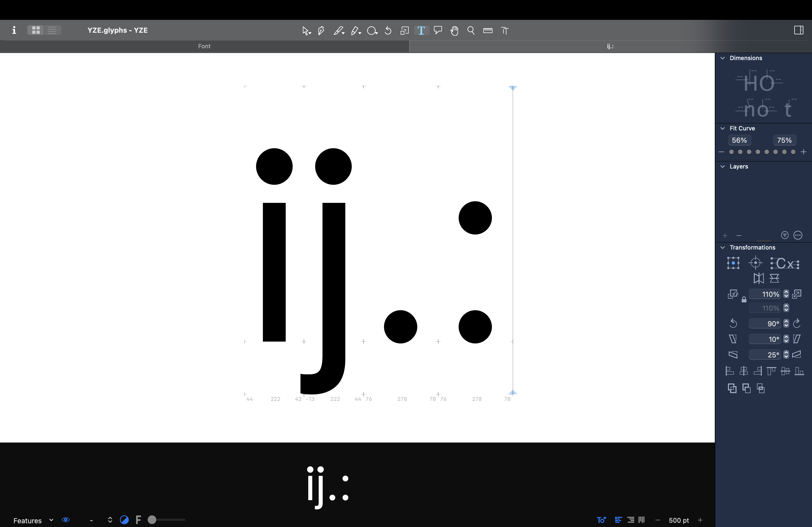The width and height of the screenshot is (812, 527).
Task: Flip selection vertically
Action: tap(774, 279)
